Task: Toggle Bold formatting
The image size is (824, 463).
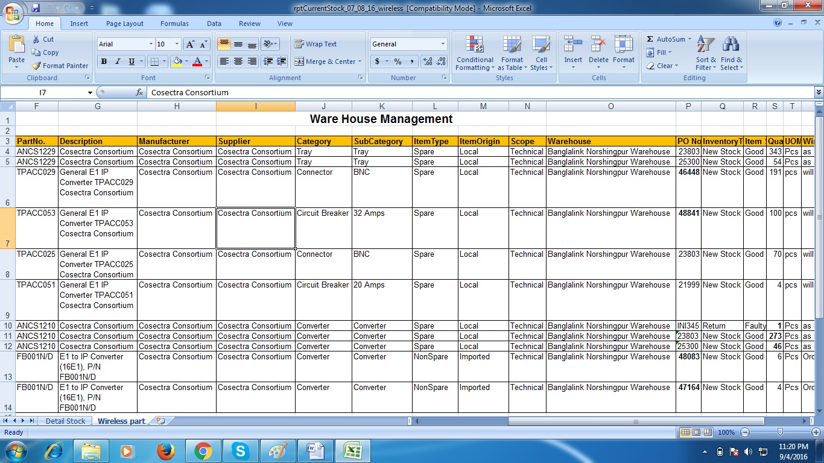Action: [x=104, y=61]
